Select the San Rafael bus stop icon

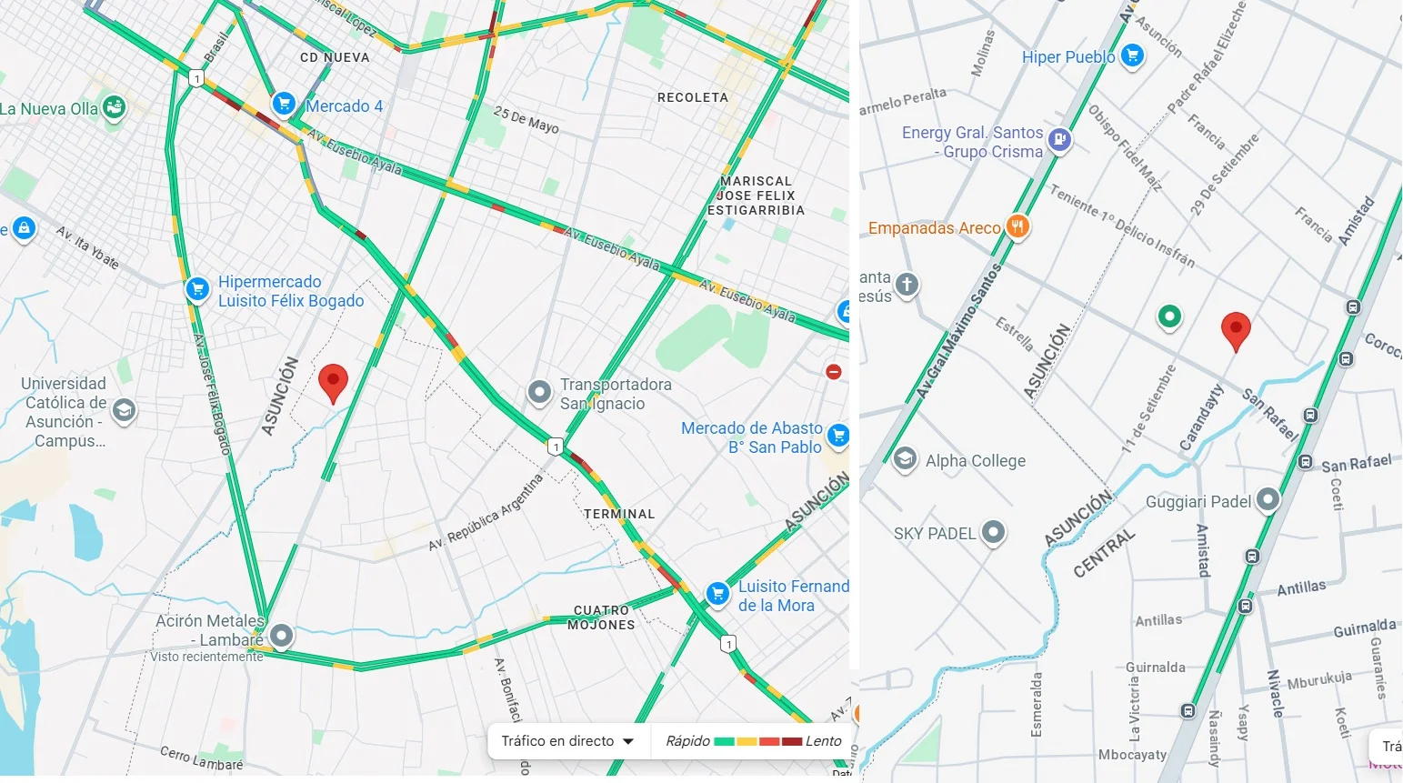click(1305, 462)
